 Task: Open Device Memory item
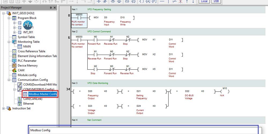point(28,66)
